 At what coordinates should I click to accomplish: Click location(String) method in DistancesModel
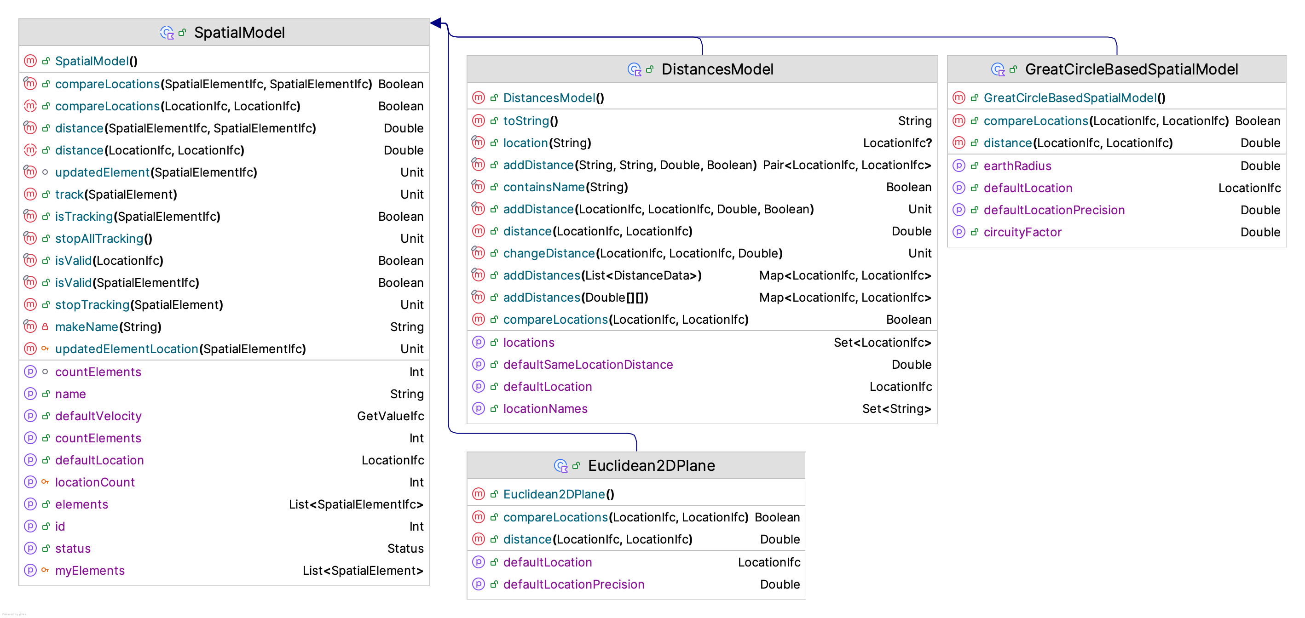pyautogui.click(x=702, y=143)
